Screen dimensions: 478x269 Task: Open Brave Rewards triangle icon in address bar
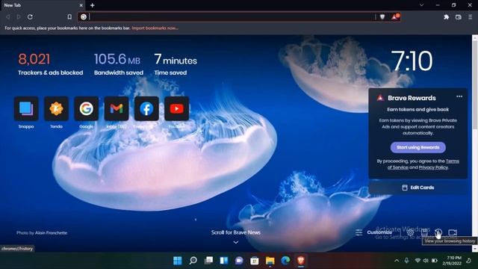[x=395, y=16]
